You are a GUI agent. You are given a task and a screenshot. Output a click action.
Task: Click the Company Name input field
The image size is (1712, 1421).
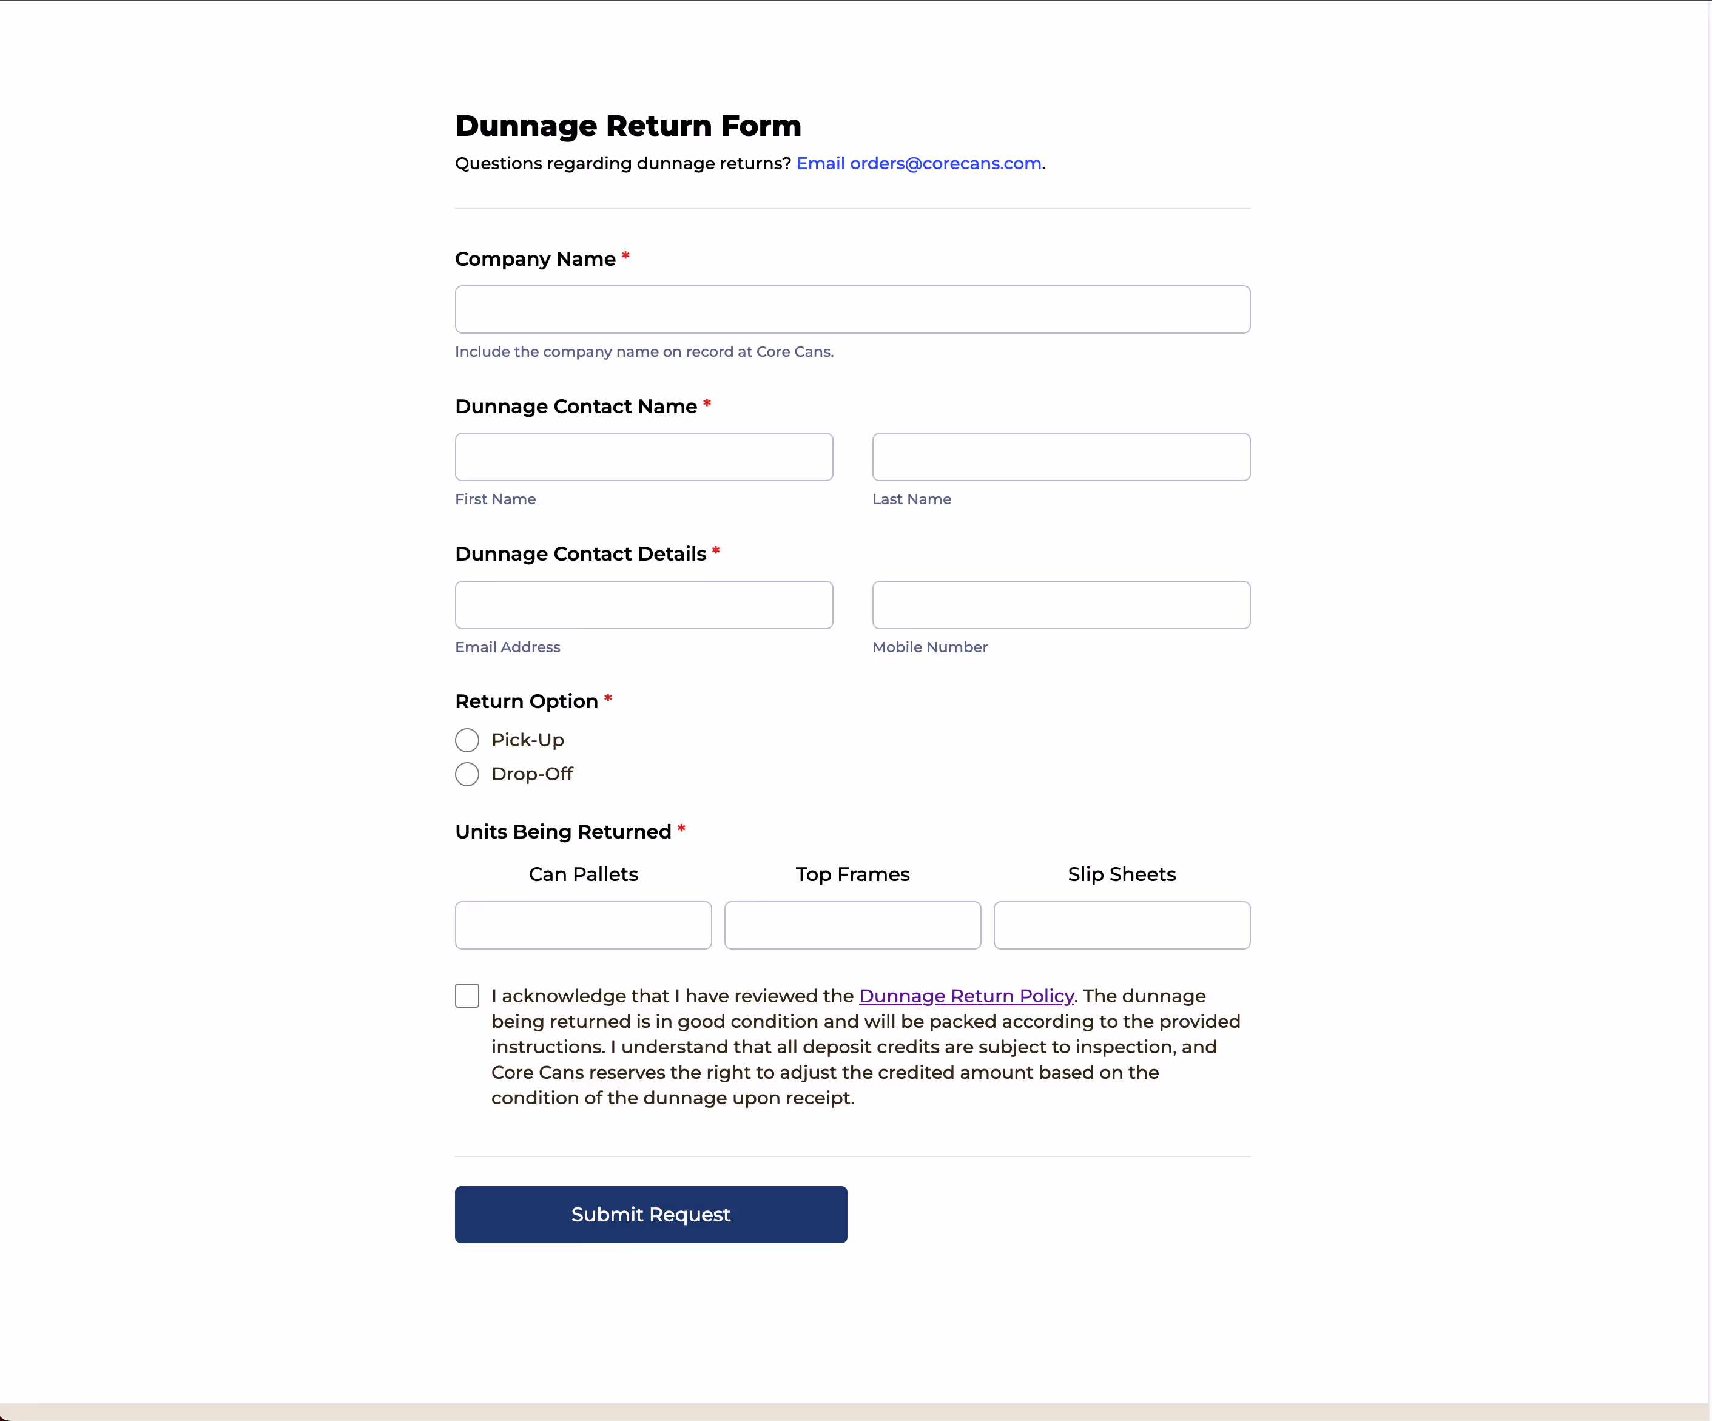click(x=852, y=309)
